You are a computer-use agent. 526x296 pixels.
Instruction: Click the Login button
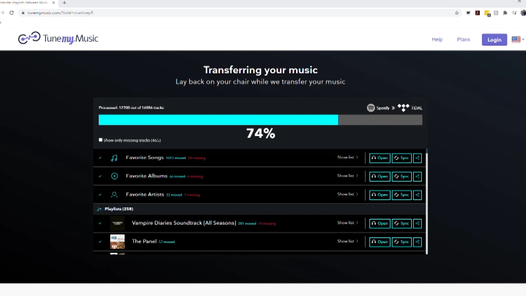[494, 39]
